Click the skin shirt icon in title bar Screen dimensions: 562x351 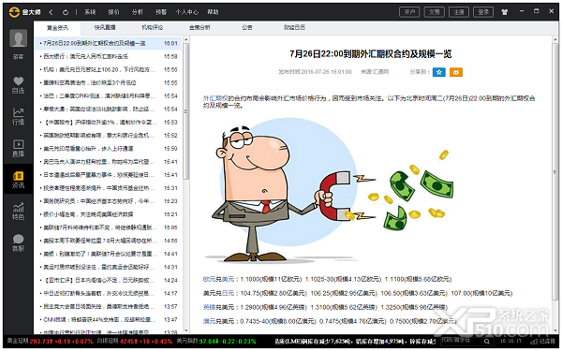504,12
